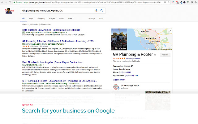
Task: Open the search Tools menu
Action: [x=101, y=18]
